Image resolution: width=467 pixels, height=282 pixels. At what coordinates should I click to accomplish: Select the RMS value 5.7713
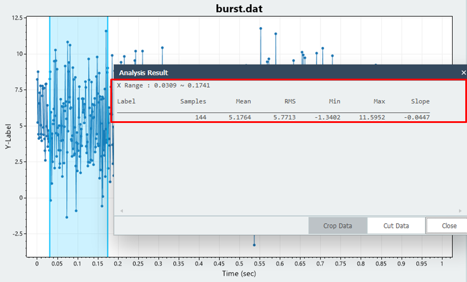click(285, 117)
